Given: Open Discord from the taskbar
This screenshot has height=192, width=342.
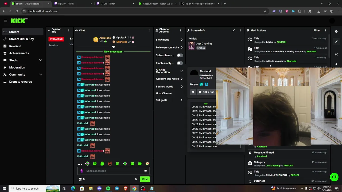Looking at the screenshot, I should (x=99, y=189).
